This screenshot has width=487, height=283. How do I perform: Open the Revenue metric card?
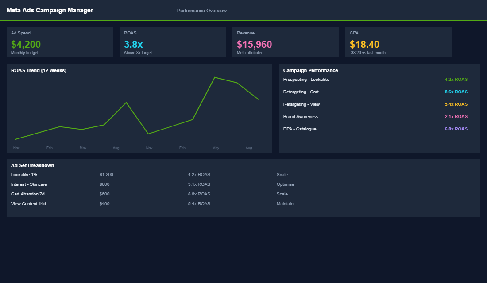(285, 42)
